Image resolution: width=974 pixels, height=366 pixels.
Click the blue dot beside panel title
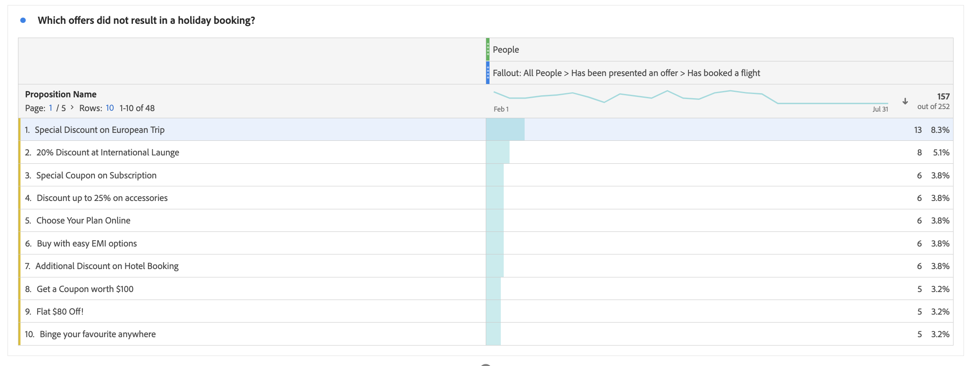23,20
